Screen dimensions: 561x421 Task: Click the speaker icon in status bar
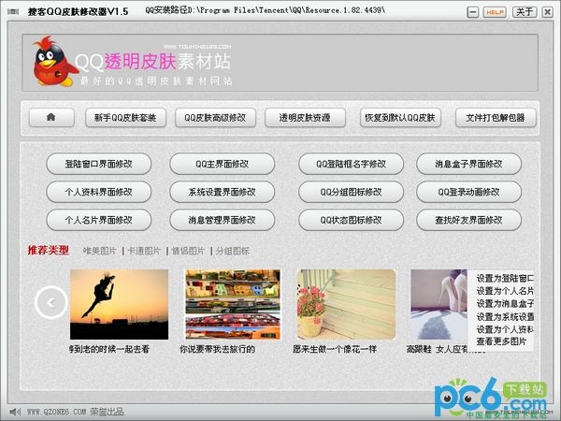tap(15, 412)
